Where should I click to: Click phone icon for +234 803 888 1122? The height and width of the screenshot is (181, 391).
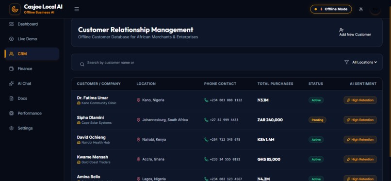point(206,100)
